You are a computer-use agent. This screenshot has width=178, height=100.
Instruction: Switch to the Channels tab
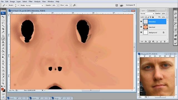coord(152,11)
